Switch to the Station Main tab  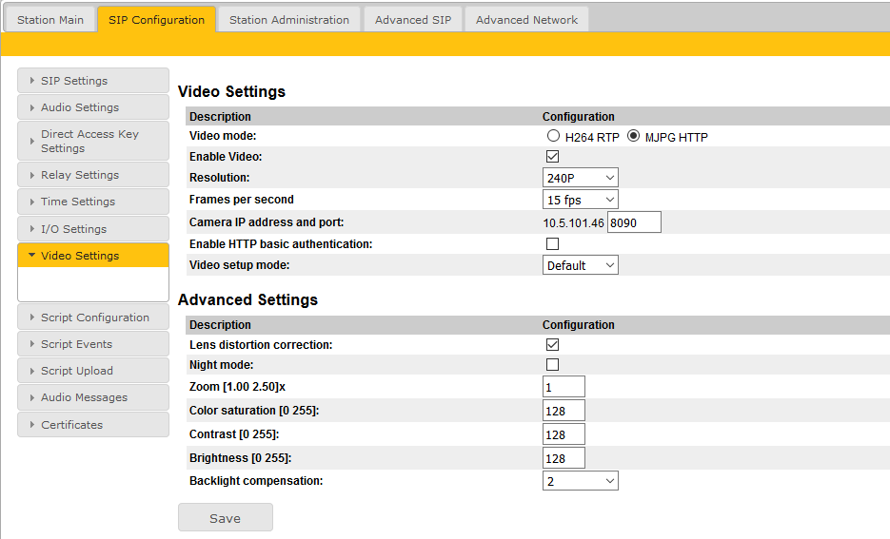(50, 20)
